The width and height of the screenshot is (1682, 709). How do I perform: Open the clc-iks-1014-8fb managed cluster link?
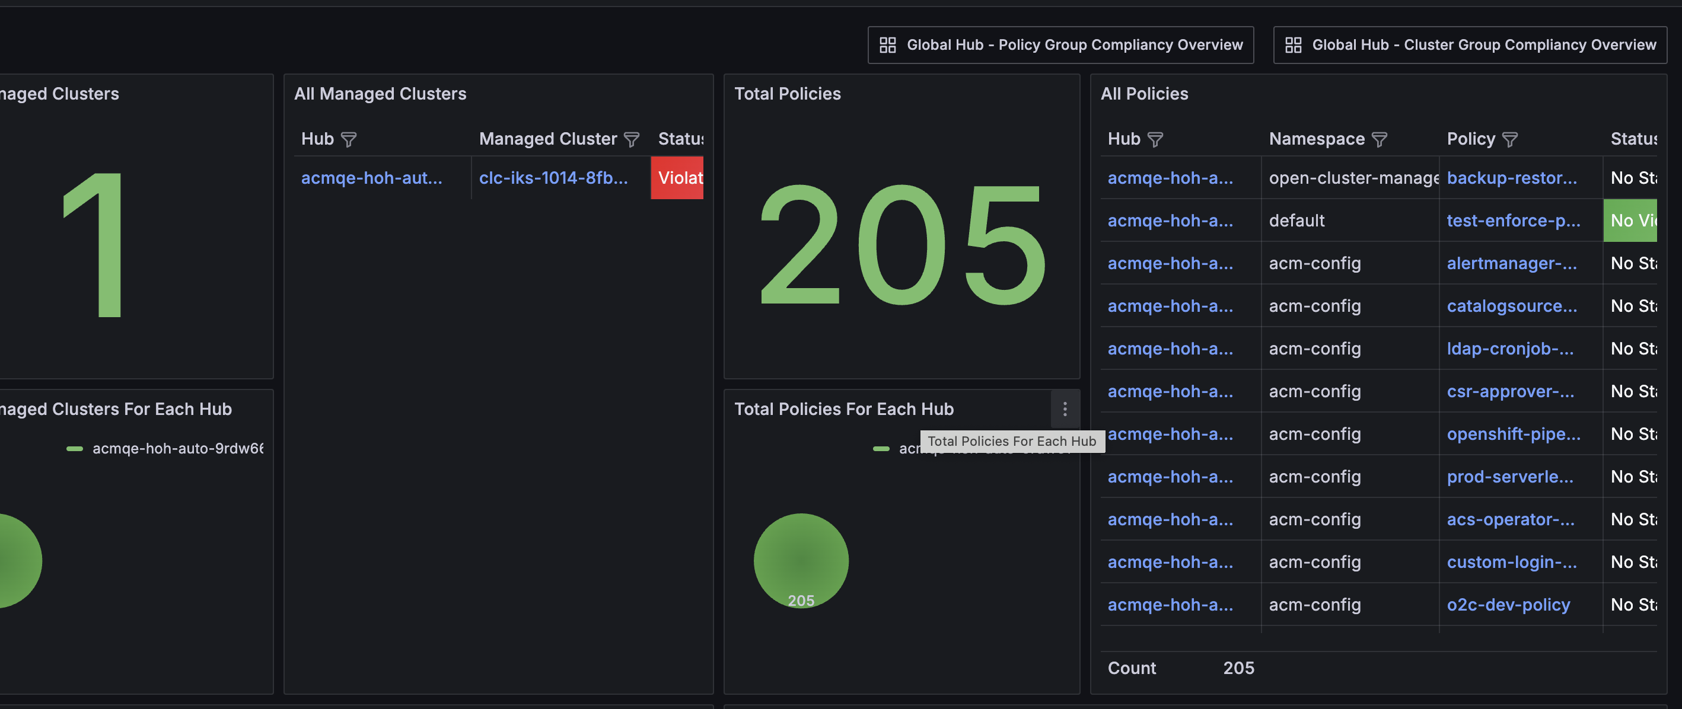[x=553, y=178]
